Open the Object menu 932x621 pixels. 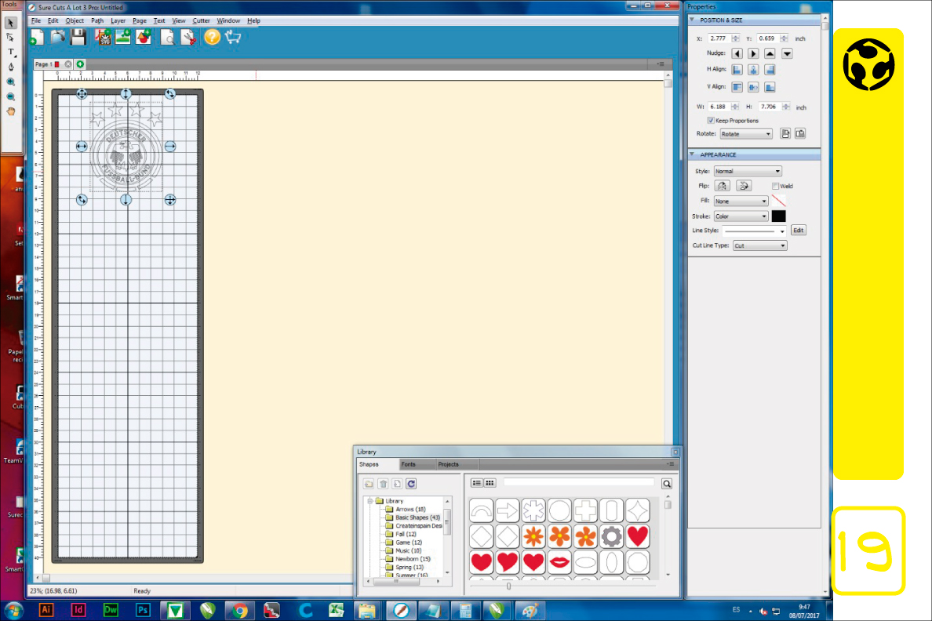click(x=75, y=21)
